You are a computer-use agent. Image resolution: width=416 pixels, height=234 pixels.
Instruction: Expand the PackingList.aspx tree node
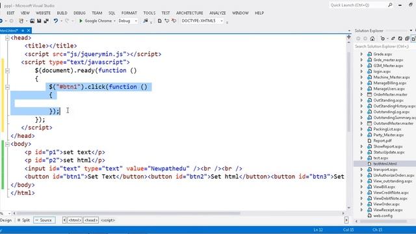point(361,129)
